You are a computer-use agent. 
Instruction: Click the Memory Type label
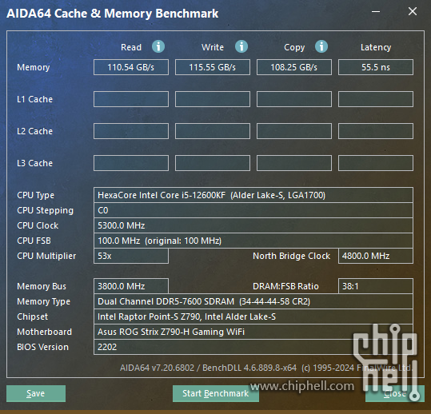(x=43, y=301)
